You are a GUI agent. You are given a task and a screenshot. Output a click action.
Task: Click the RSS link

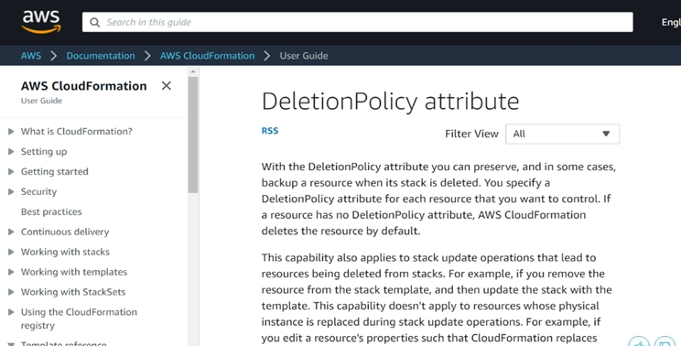point(270,131)
